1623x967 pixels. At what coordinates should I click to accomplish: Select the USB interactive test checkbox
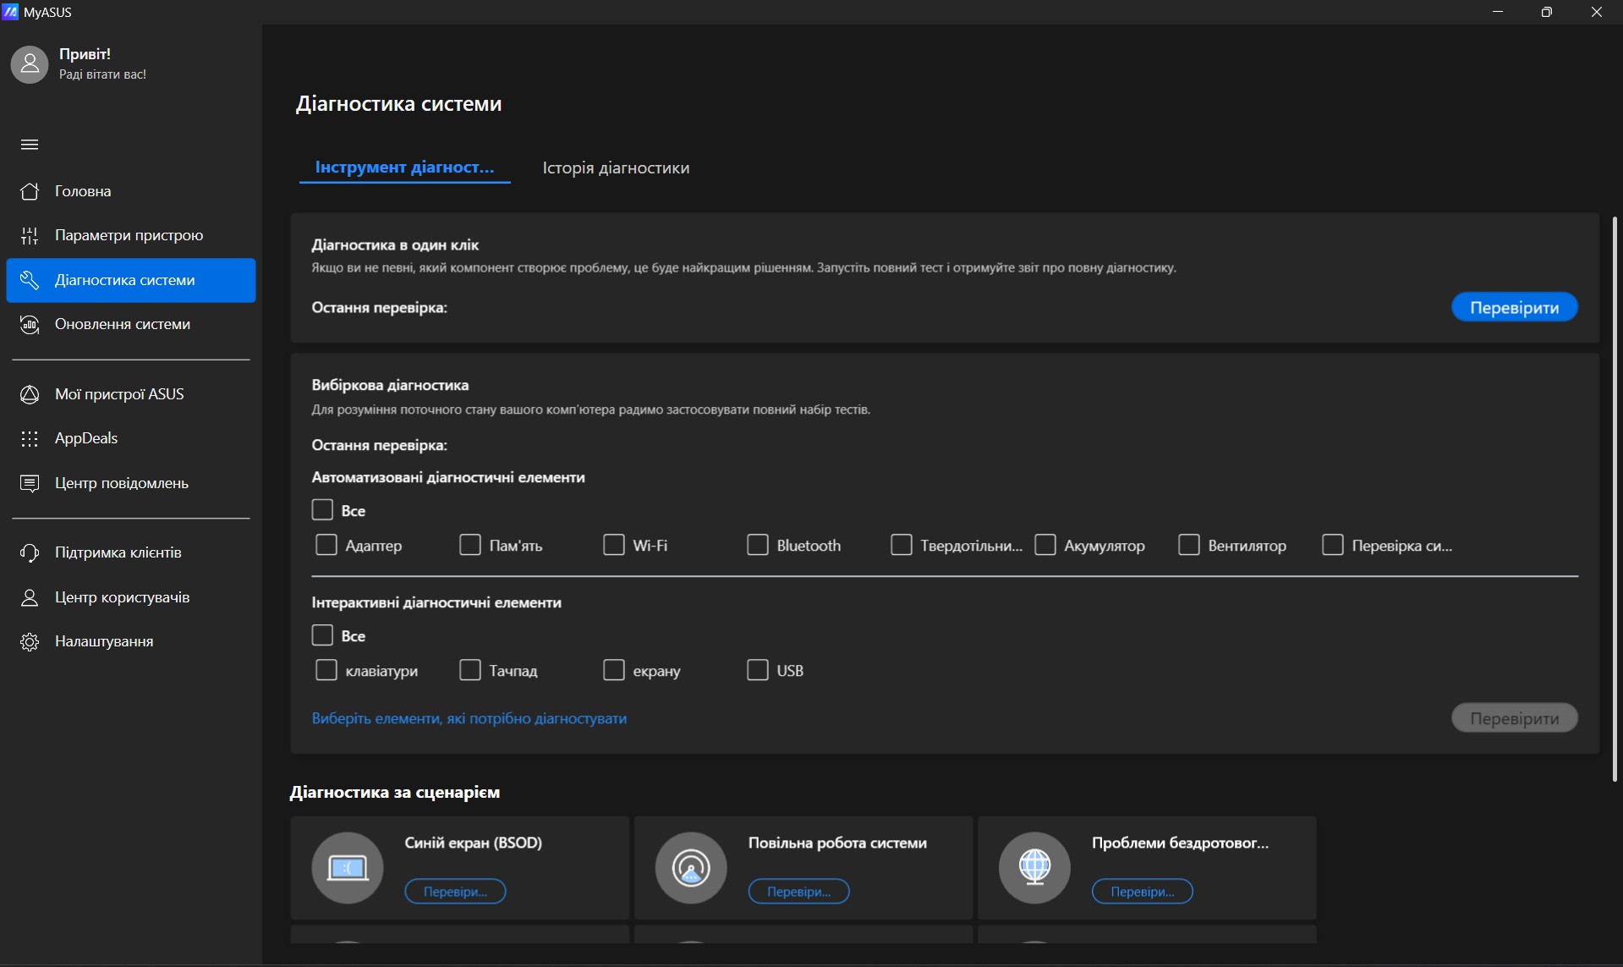pyautogui.click(x=758, y=670)
